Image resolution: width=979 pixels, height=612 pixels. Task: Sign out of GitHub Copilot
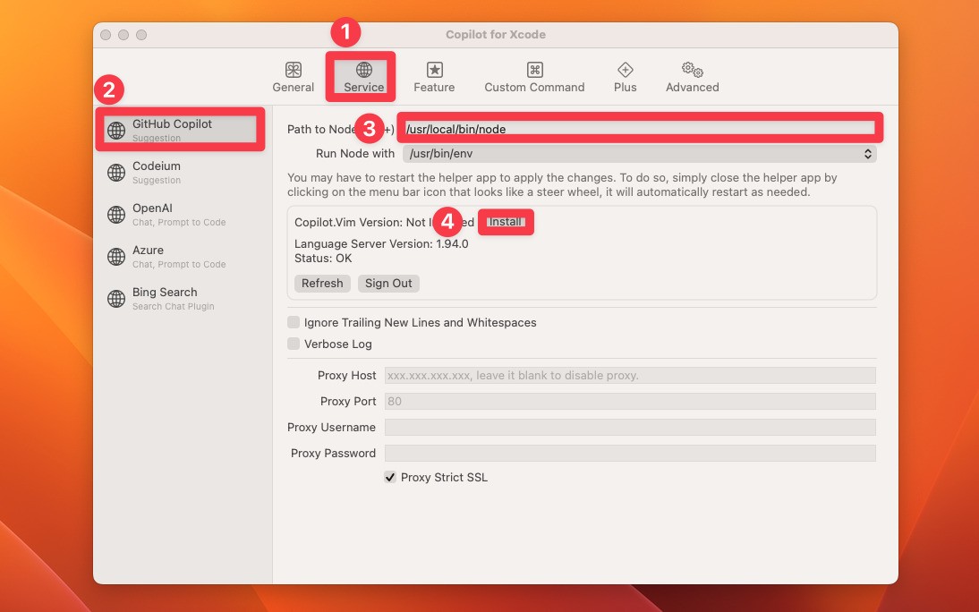(x=388, y=283)
